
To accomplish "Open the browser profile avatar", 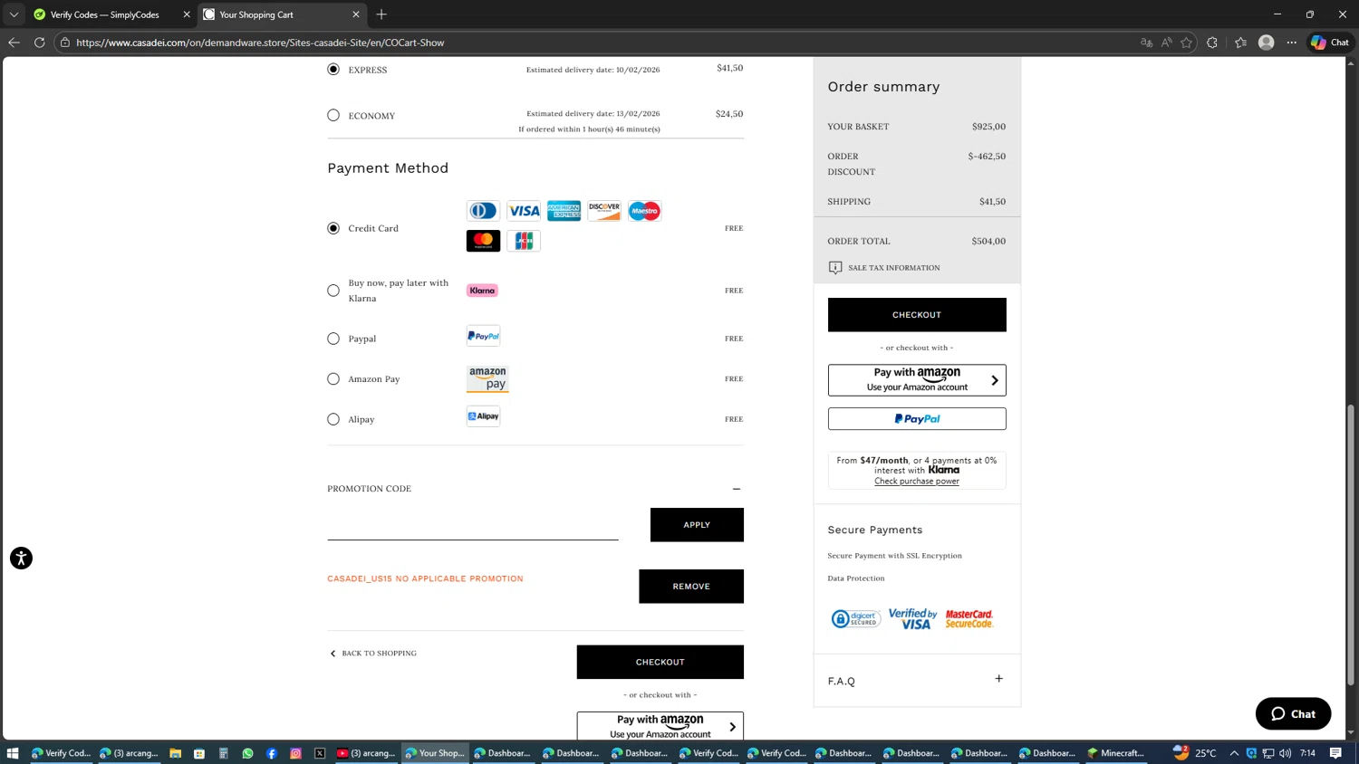I will click(1267, 43).
